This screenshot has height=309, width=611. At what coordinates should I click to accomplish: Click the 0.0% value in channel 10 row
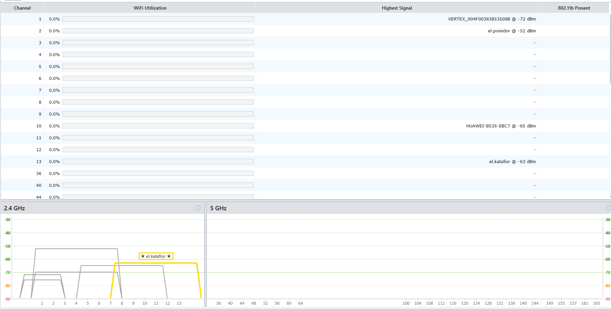tap(54, 126)
